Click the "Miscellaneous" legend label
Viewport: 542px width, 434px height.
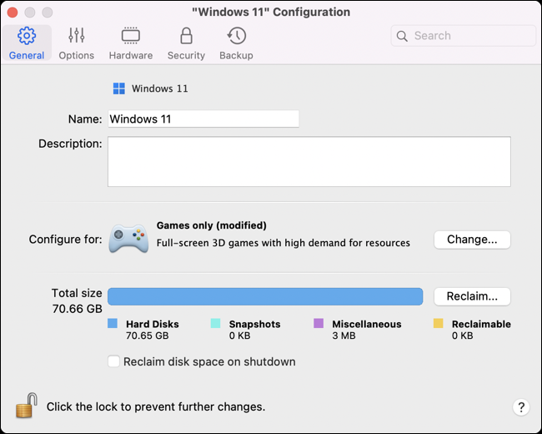(367, 325)
